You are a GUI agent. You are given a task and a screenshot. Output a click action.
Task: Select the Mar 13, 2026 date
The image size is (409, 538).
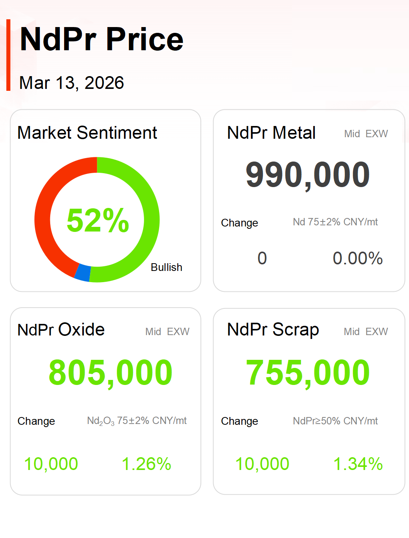[x=71, y=83]
